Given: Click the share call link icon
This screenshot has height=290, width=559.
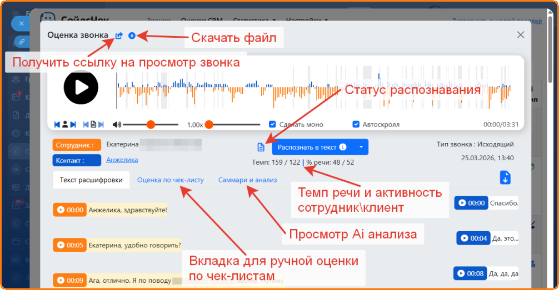Looking at the screenshot, I should [119, 35].
